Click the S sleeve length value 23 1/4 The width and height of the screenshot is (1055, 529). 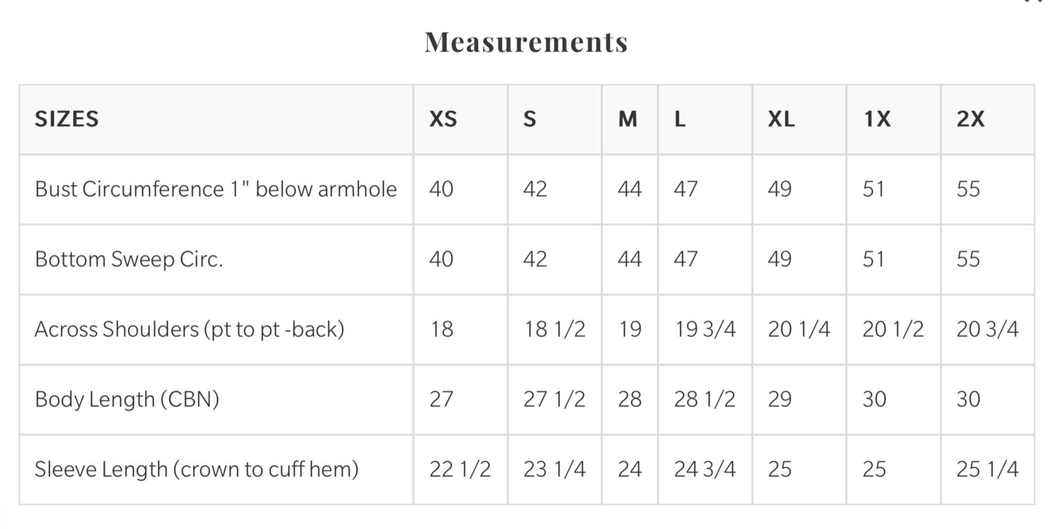[554, 469]
